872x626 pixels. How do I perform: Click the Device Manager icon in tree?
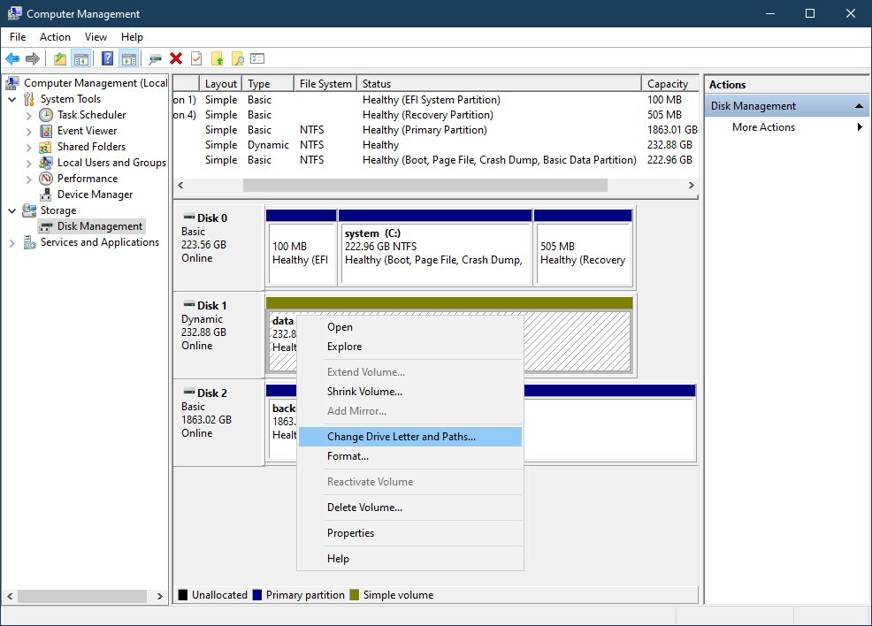tap(46, 195)
